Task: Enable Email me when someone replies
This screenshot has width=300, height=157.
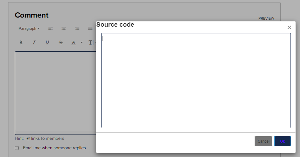Action: pyautogui.click(x=17, y=148)
